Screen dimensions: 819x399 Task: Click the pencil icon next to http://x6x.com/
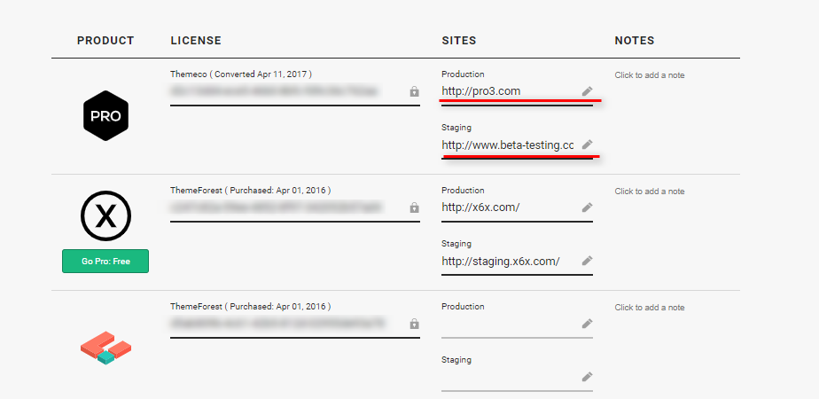click(587, 207)
